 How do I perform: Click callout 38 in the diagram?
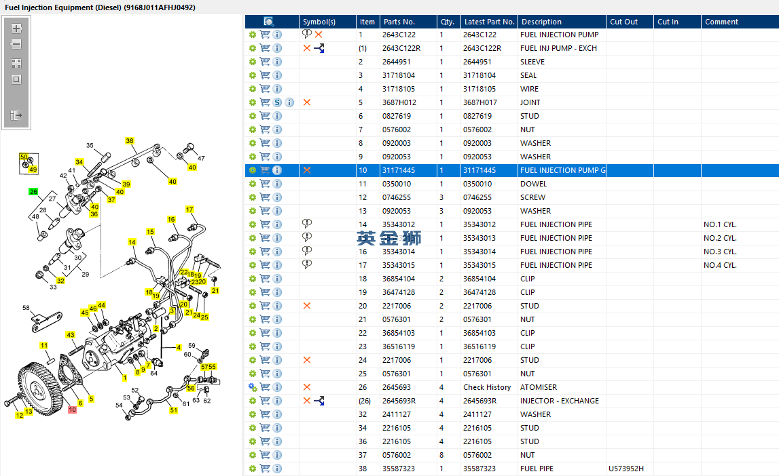(x=130, y=141)
